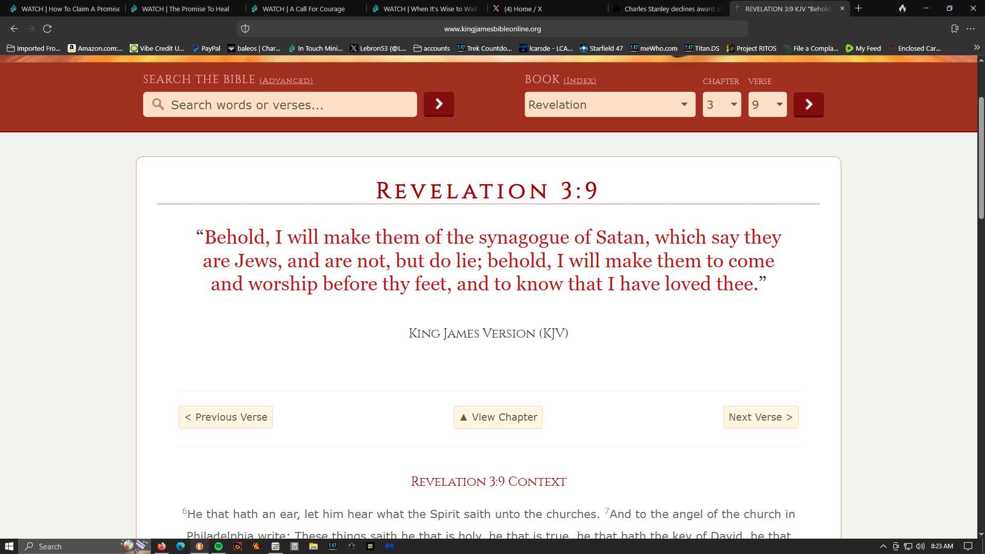This screenshot has width=985, height=554.
Task: Click the View Chapter button
Action: point(498,417)
